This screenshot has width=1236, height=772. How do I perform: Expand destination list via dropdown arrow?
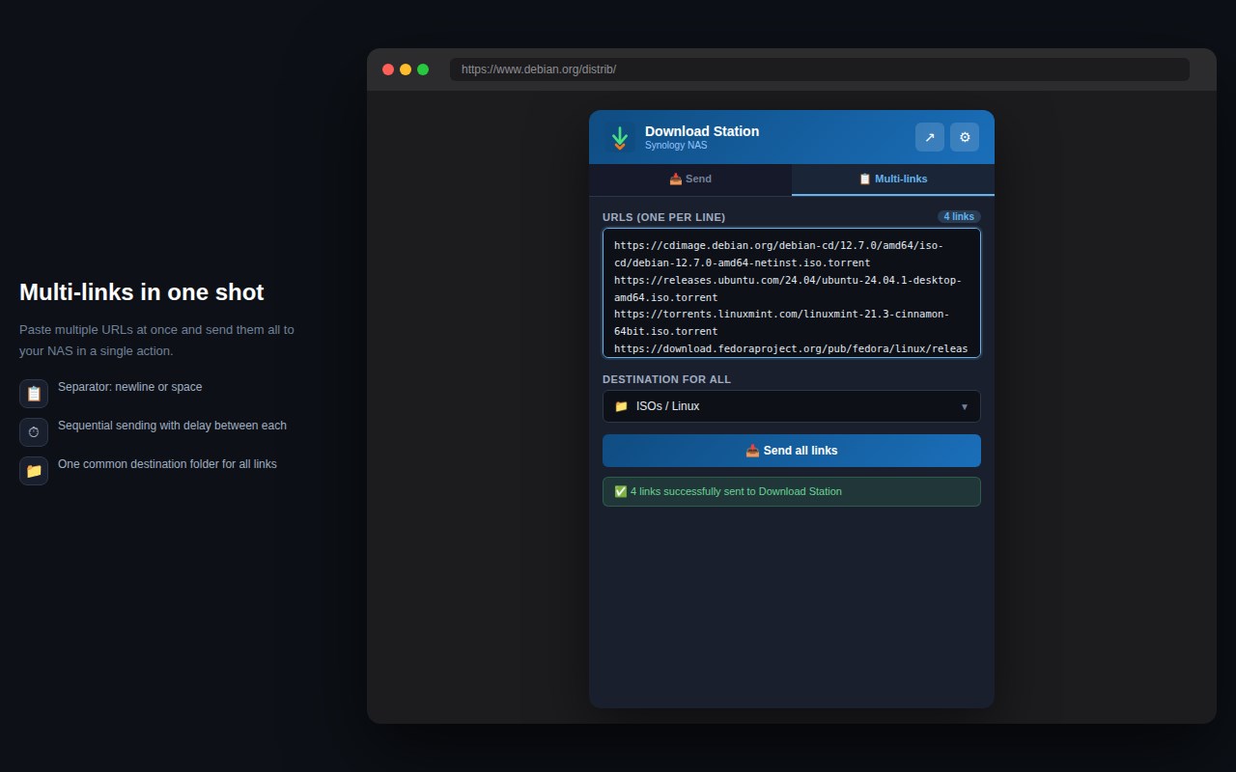[964, 406]
